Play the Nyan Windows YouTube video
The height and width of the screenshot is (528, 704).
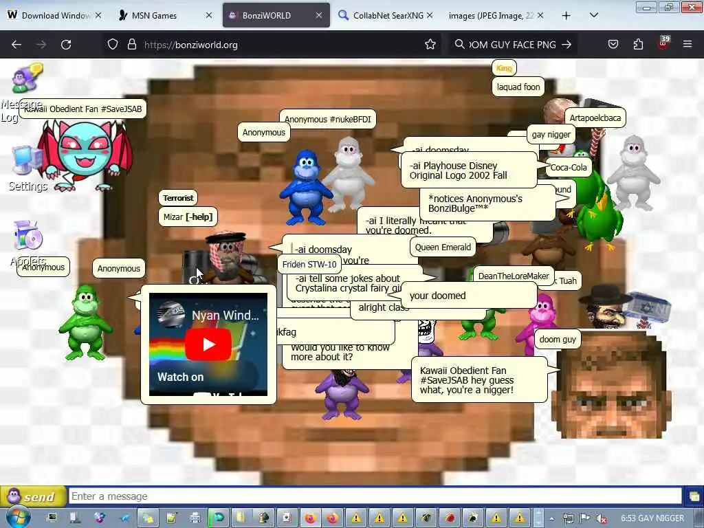pos(208,344)
